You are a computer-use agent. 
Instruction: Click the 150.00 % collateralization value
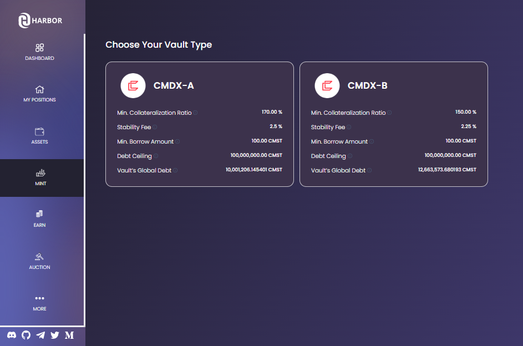466,112
